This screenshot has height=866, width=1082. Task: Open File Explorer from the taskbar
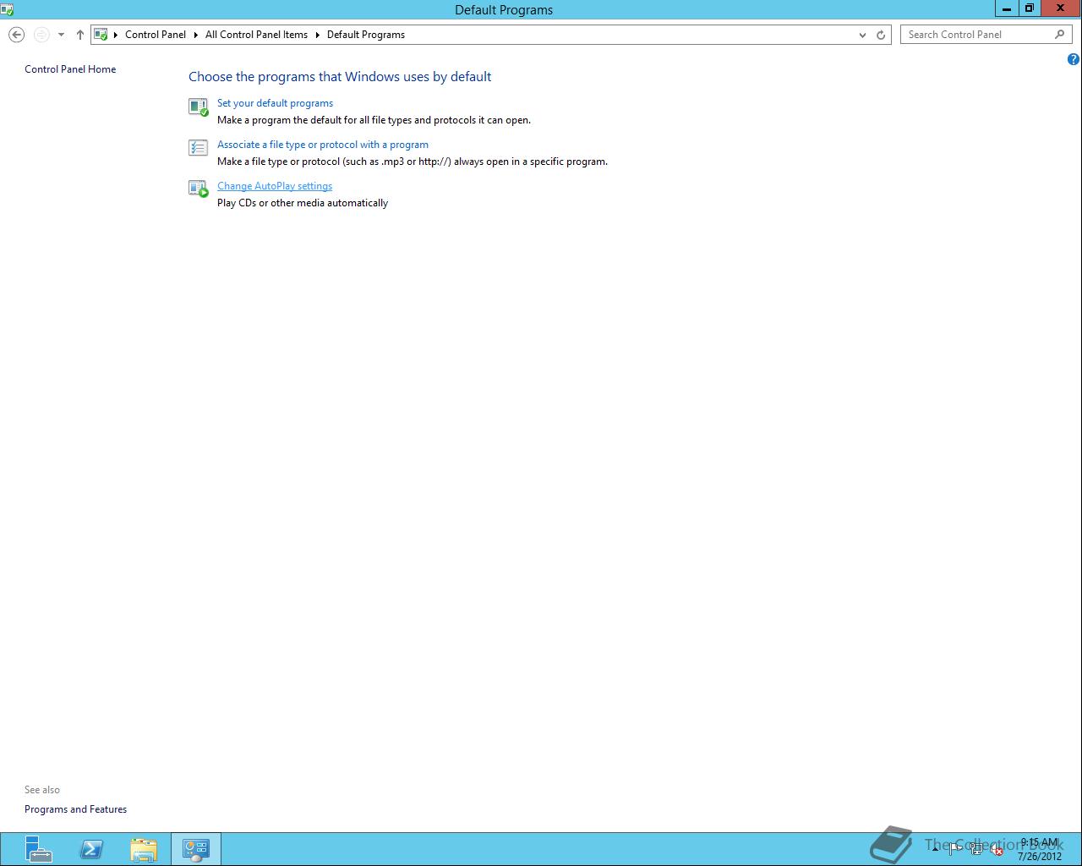144,849
